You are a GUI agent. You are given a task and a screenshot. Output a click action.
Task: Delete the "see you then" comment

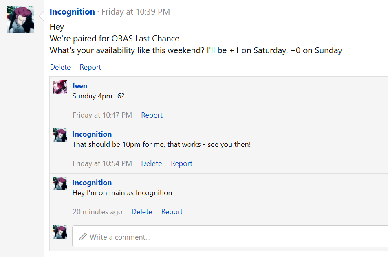[x=151, y=163]
